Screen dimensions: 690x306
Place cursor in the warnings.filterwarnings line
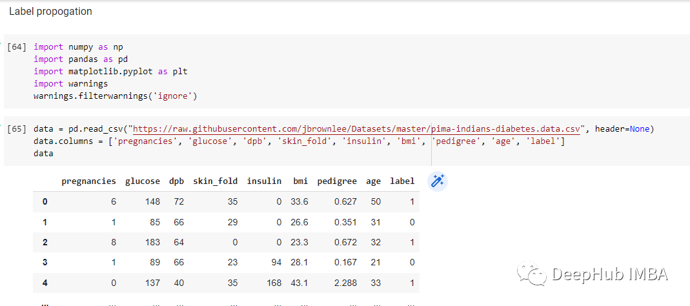coord(115,96)
